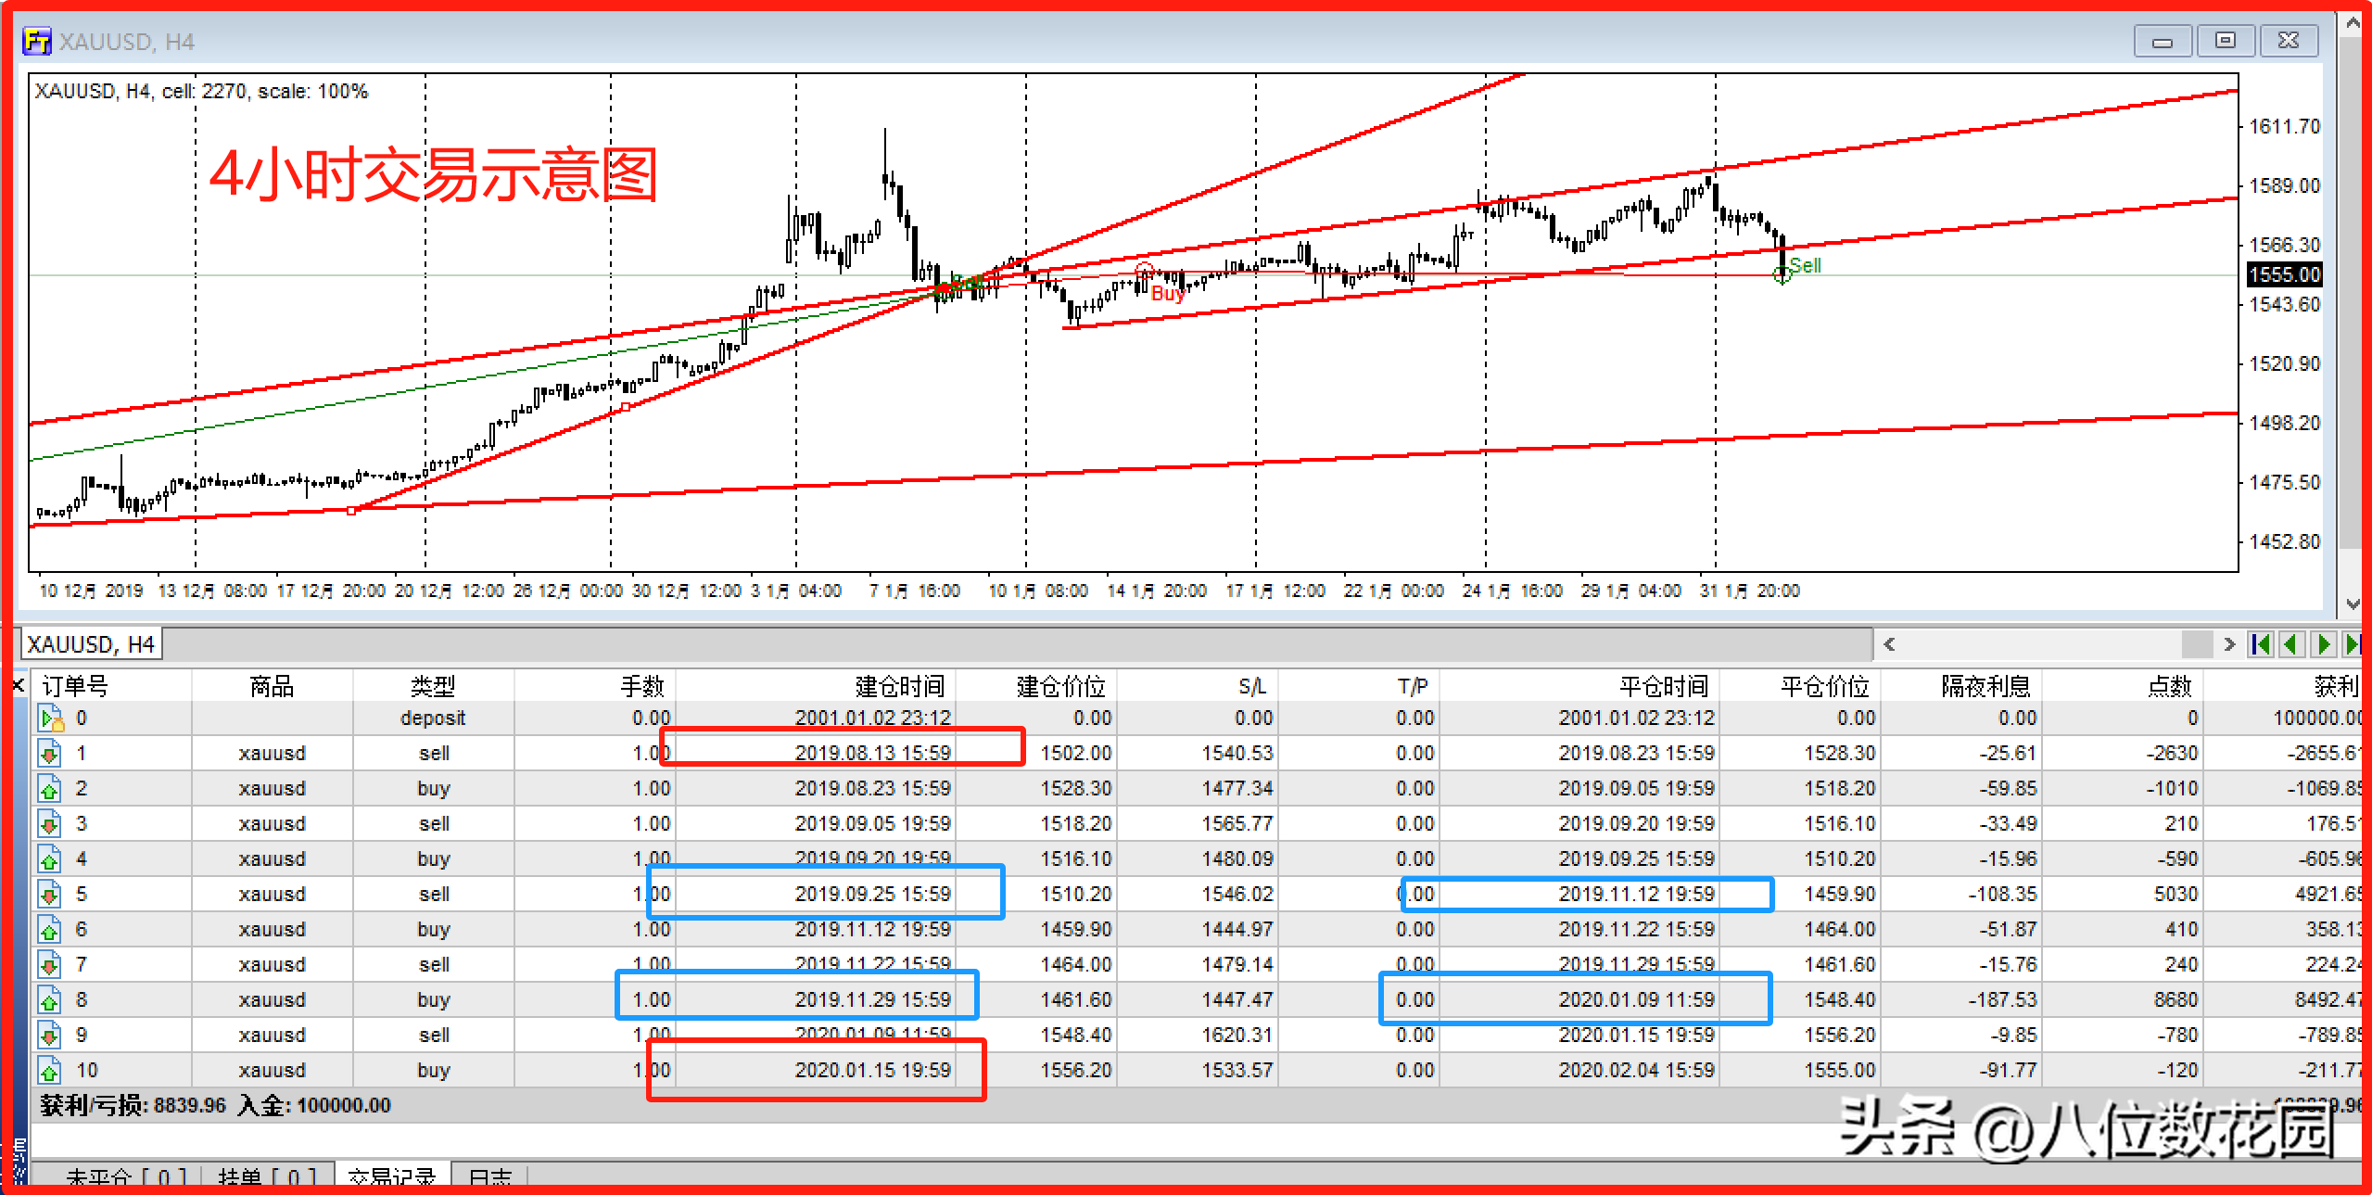Sort by the 建仓价位 column header

click(x=1036, y=686)
